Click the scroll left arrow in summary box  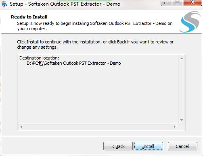click(x=21, y=127)
